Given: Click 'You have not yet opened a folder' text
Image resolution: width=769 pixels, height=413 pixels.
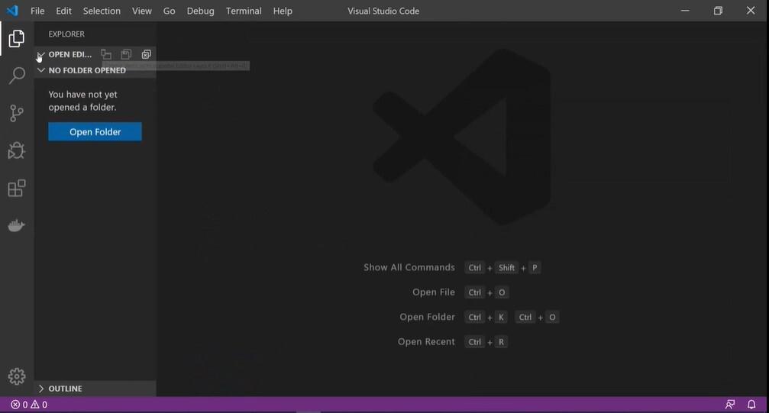Looking at the screenshot, I should click(83, 101).
